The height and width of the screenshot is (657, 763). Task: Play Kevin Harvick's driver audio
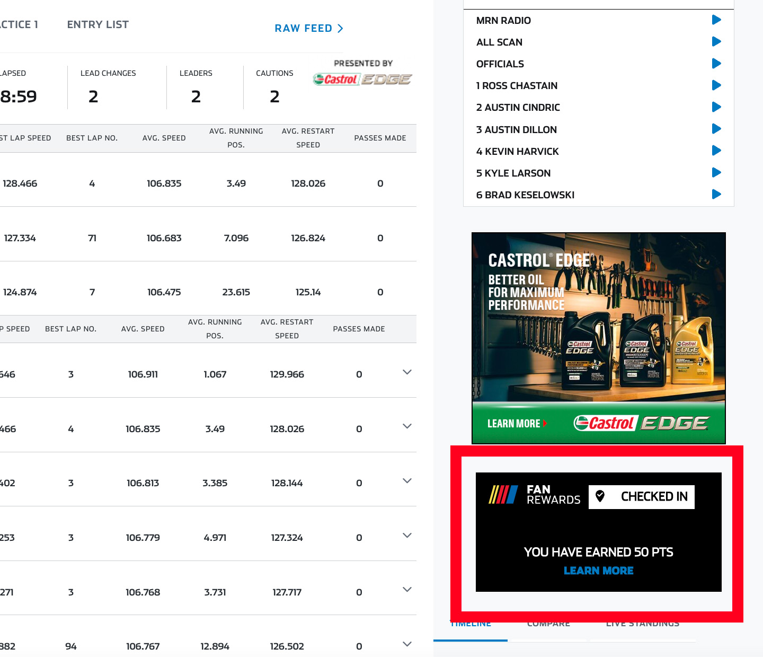coord(716,151)
